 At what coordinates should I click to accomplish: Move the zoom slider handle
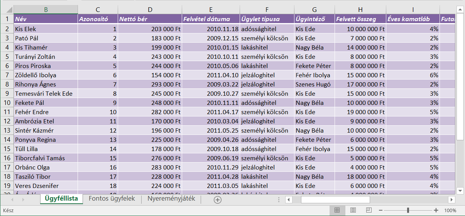(408, 210)
